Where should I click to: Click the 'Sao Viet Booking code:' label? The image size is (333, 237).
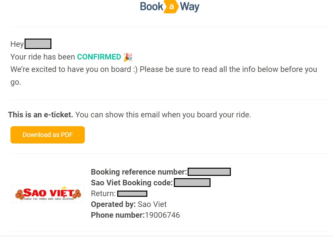pos(132,183)
